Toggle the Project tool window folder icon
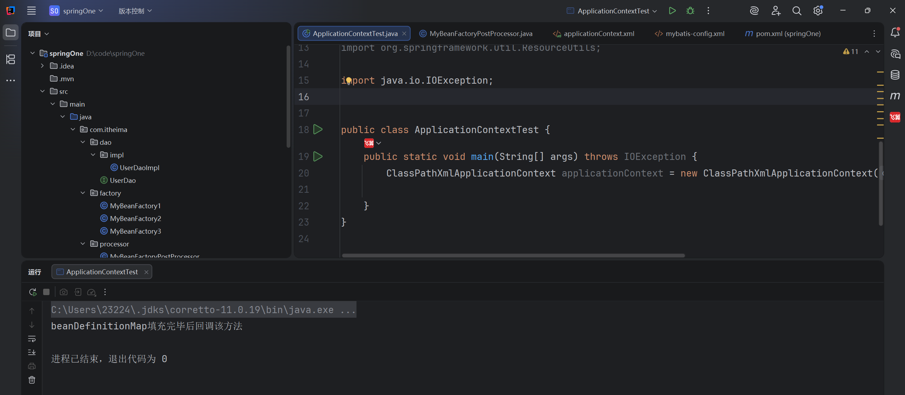Image resolution: width=905 pixels, height=395 pixels. (11, 33)
